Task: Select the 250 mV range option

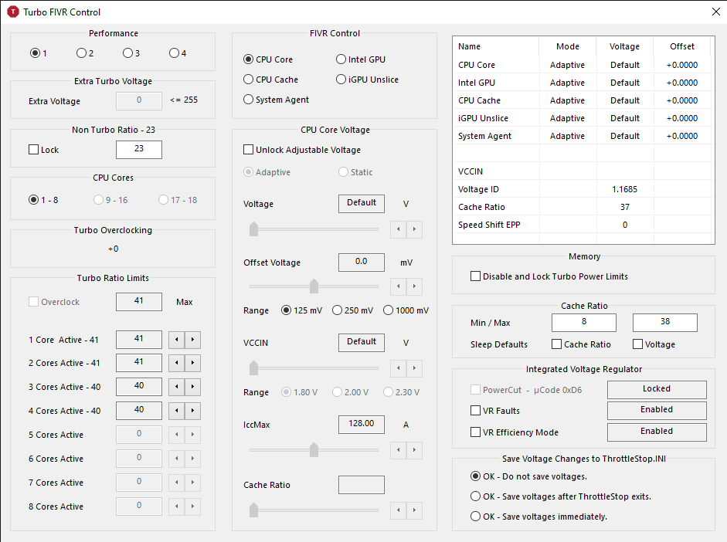Action: coord(337,310)
